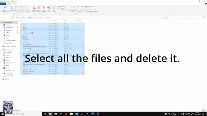The height and width of the screenshot is (116, 207).
Task: Click the Roaming breadcrumb in address bar
Action: click(x=38, y=17)
